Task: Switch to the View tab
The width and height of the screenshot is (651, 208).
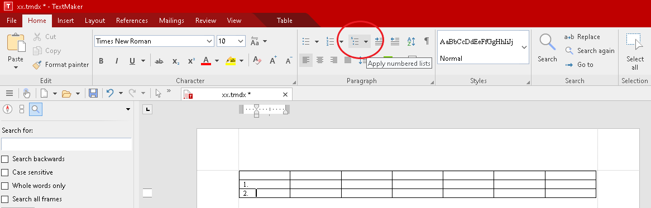Action: tap(234, 20)
